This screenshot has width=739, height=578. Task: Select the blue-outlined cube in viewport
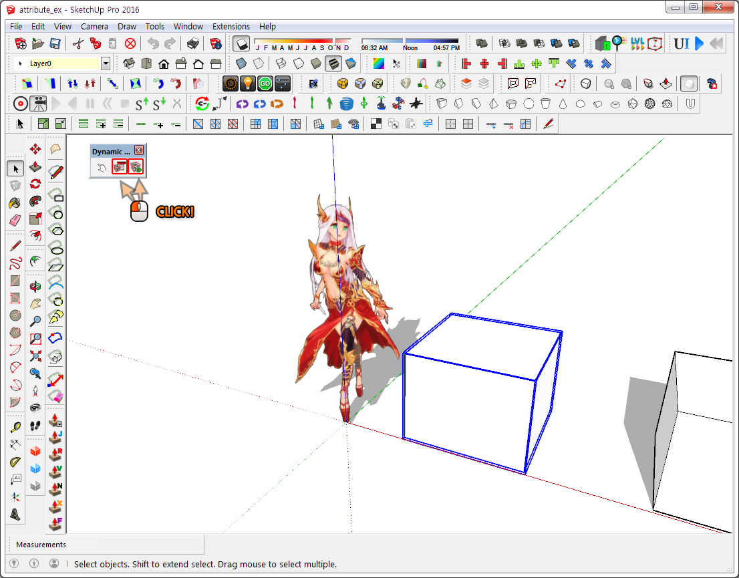tap(482, 393)
